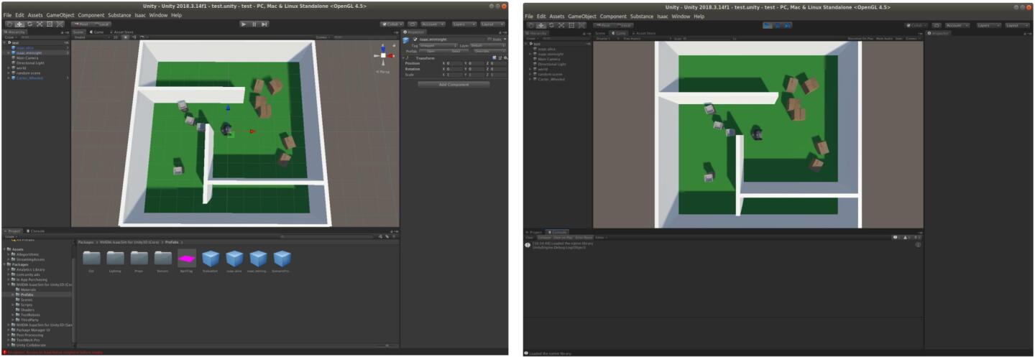Click the Transform component settings gear icon
Image resolution: width=1035 pixels, height=357 pixels.
505,57
